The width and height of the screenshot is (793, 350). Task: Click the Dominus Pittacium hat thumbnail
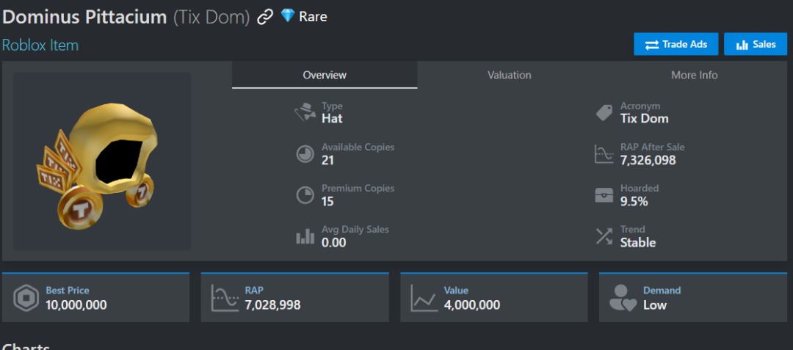point(101,161)
